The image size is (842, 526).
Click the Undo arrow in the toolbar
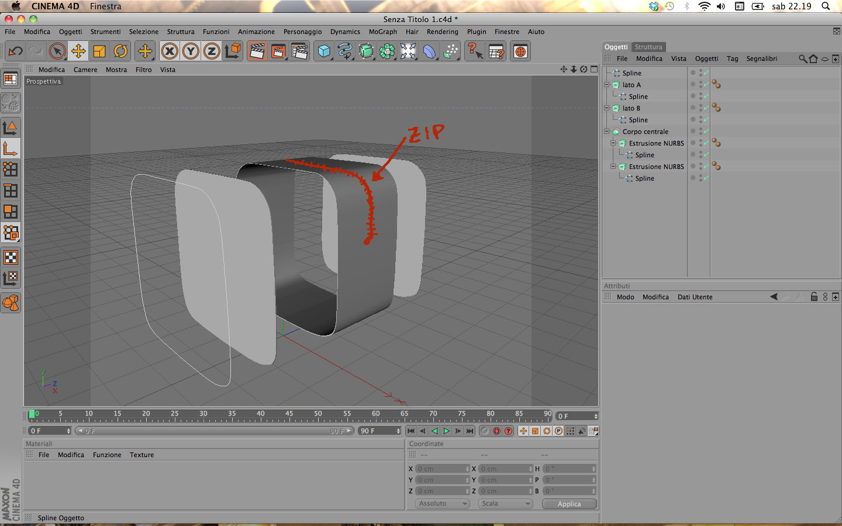(15, 51)
